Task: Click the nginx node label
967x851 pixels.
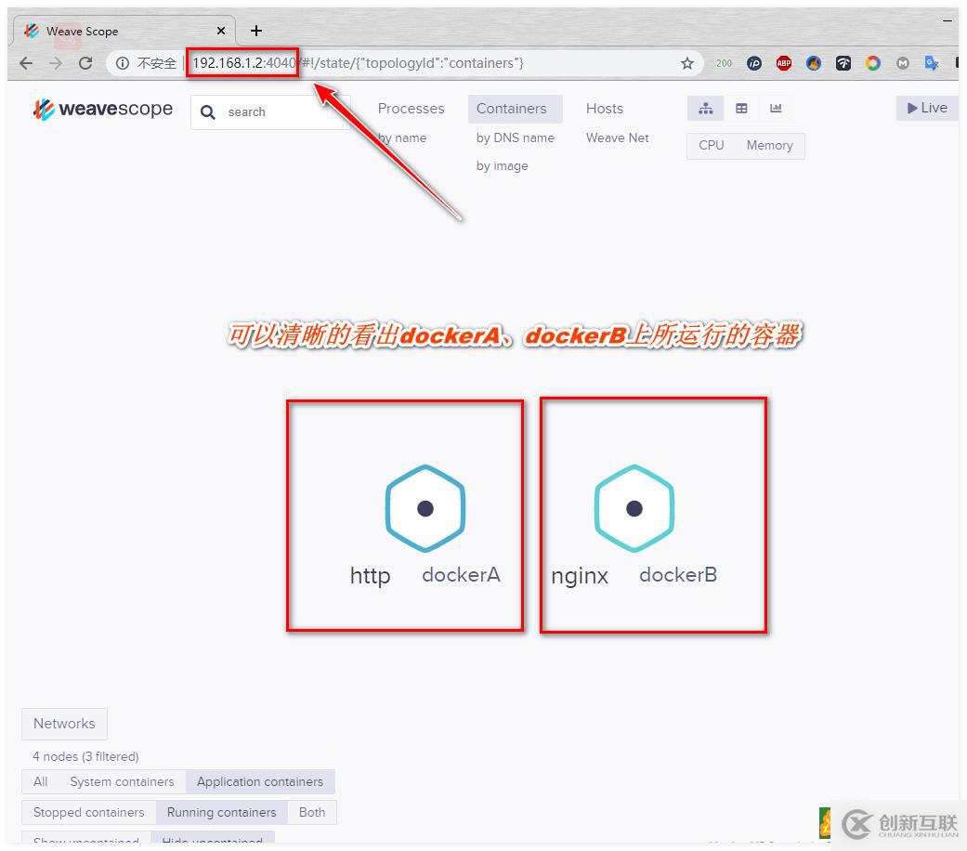Action: (580, 576)
